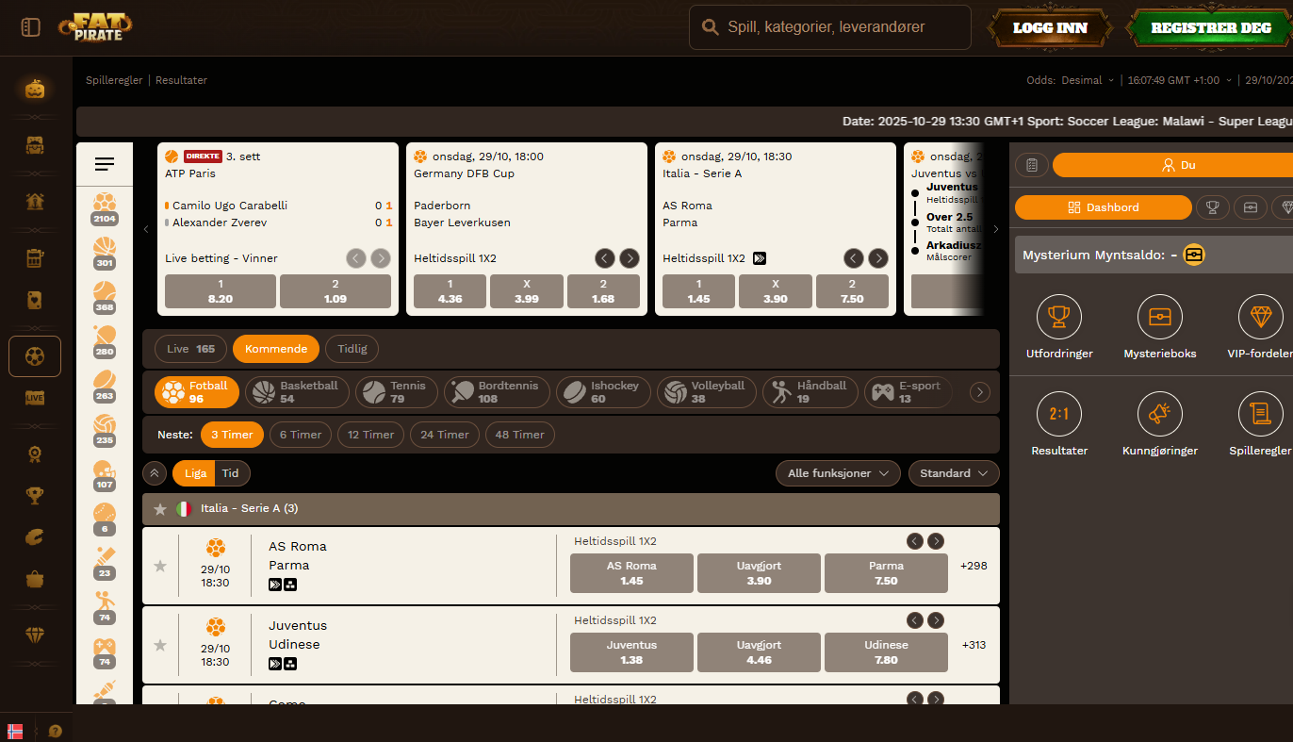1293x742 pixels.
Task: Click the Kunngjøringer megaphone icon
Action: [x=1160, y=413]
